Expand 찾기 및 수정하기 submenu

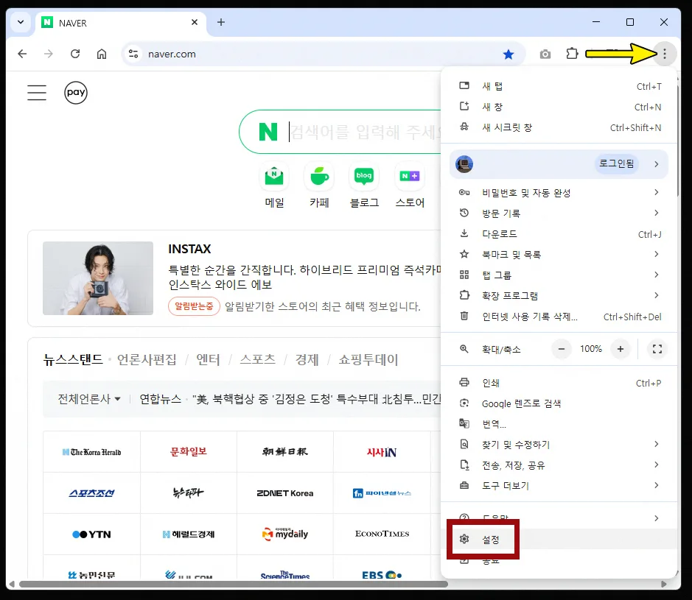click(559, 445)
